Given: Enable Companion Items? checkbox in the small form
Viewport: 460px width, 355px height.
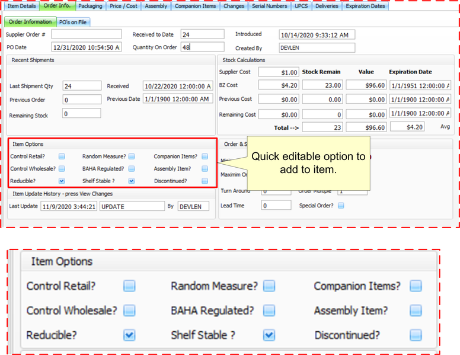Looking at the screenshot, I should point(205,156).
